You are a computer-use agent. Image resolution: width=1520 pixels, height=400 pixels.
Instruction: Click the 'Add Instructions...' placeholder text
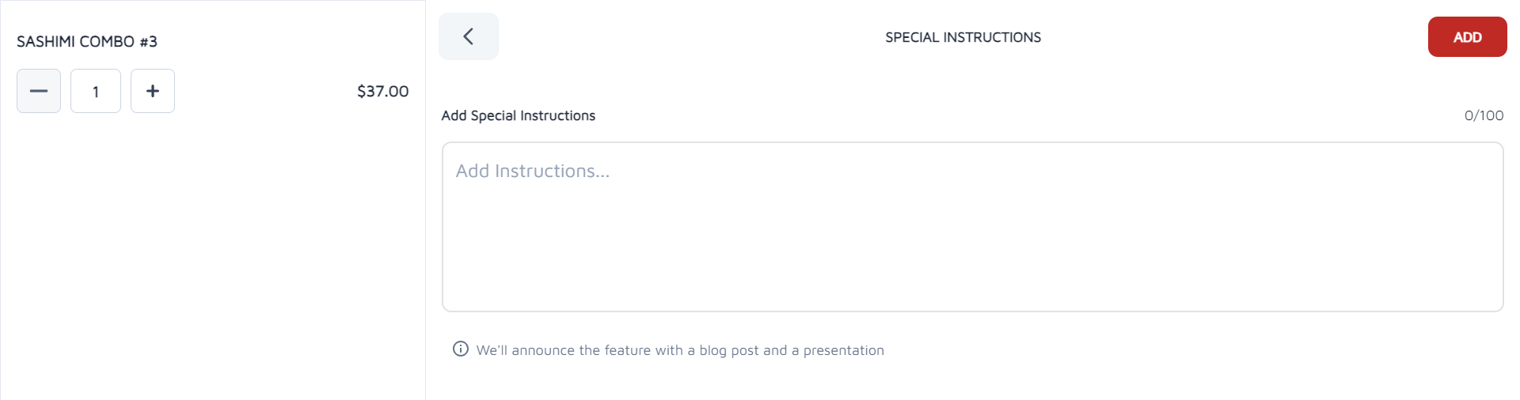(x=533, y=171)
